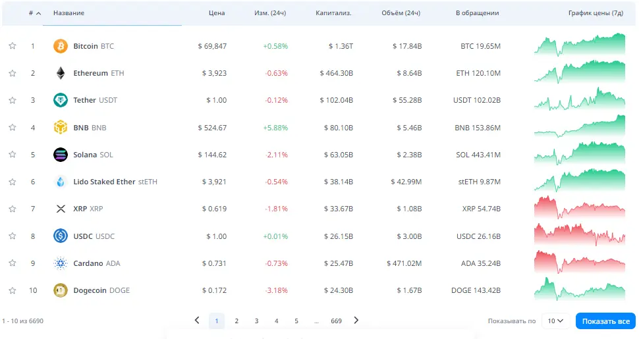Open the Solana SOL name link
The height and width of the screenshot is (339, 639).
coord(93,155)
